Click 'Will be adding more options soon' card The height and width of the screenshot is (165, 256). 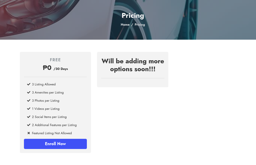(x=133, y=65)
